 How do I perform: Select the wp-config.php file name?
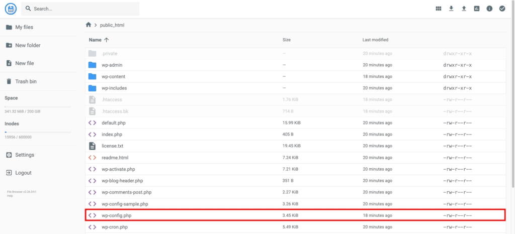(x=117, y=215)
